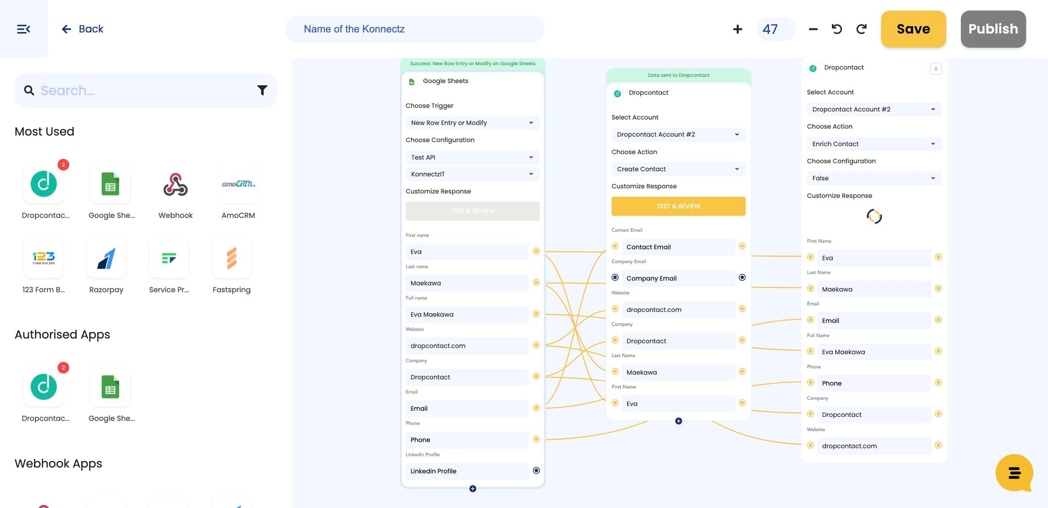The image size is (1048, 508).
Task: Open the False configuration dropdown
Action: 874,178
